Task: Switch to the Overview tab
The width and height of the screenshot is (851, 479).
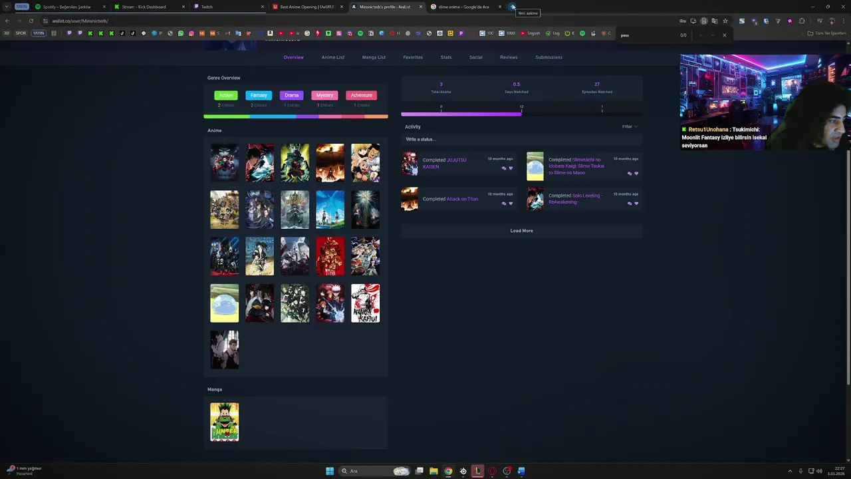Action: pos(293,57)
